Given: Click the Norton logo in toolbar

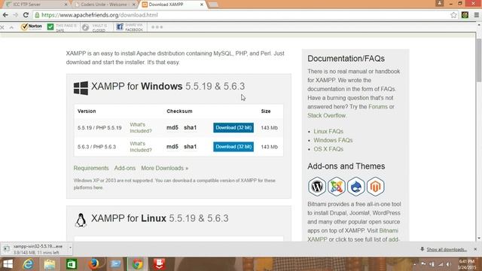Looking at the screenshot, I should click(31, 27).
